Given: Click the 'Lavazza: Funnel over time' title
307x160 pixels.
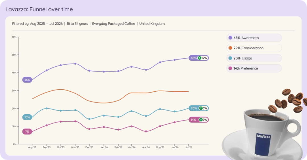Looking at the screenshot, I should pyautogui.click(x=39, y=9).
